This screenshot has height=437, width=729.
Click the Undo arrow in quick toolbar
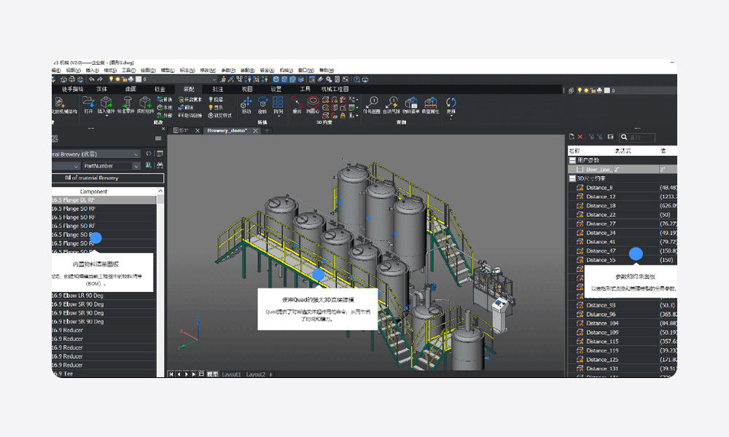(92, 79)
